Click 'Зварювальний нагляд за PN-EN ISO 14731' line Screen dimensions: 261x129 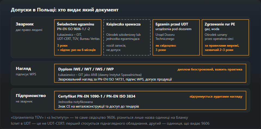115,79
